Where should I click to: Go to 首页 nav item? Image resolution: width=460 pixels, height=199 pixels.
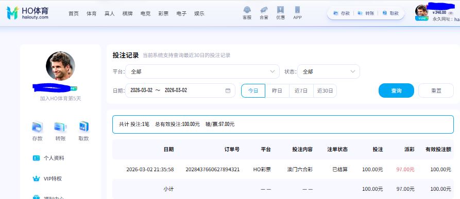click(74, 13)
